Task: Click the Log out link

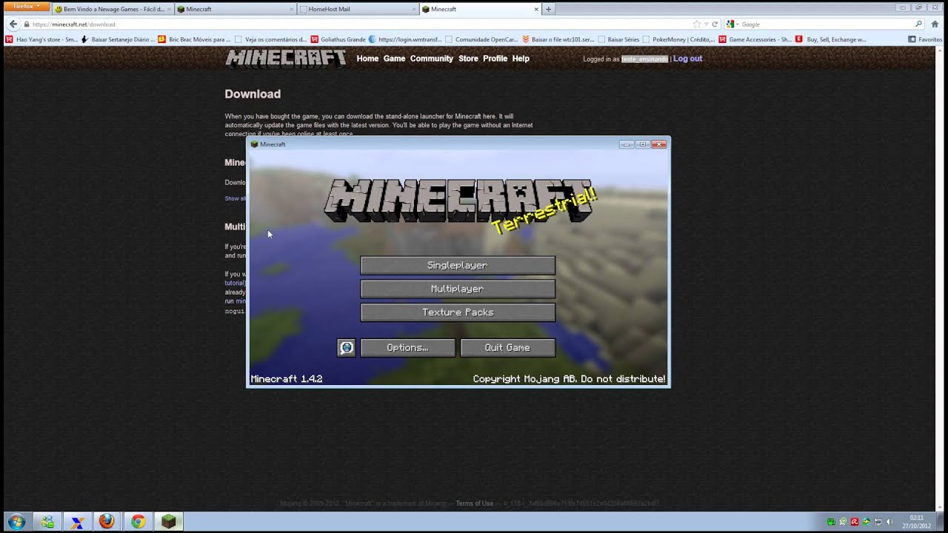Action: [687, 58]
